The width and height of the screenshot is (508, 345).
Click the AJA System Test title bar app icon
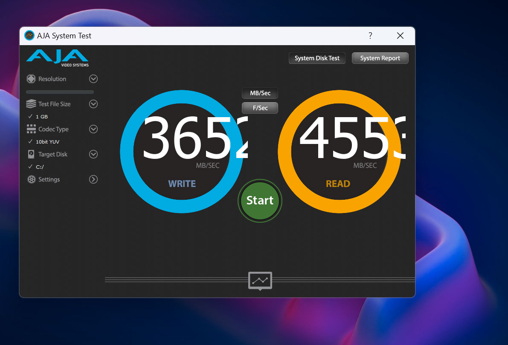coord(29,36)
